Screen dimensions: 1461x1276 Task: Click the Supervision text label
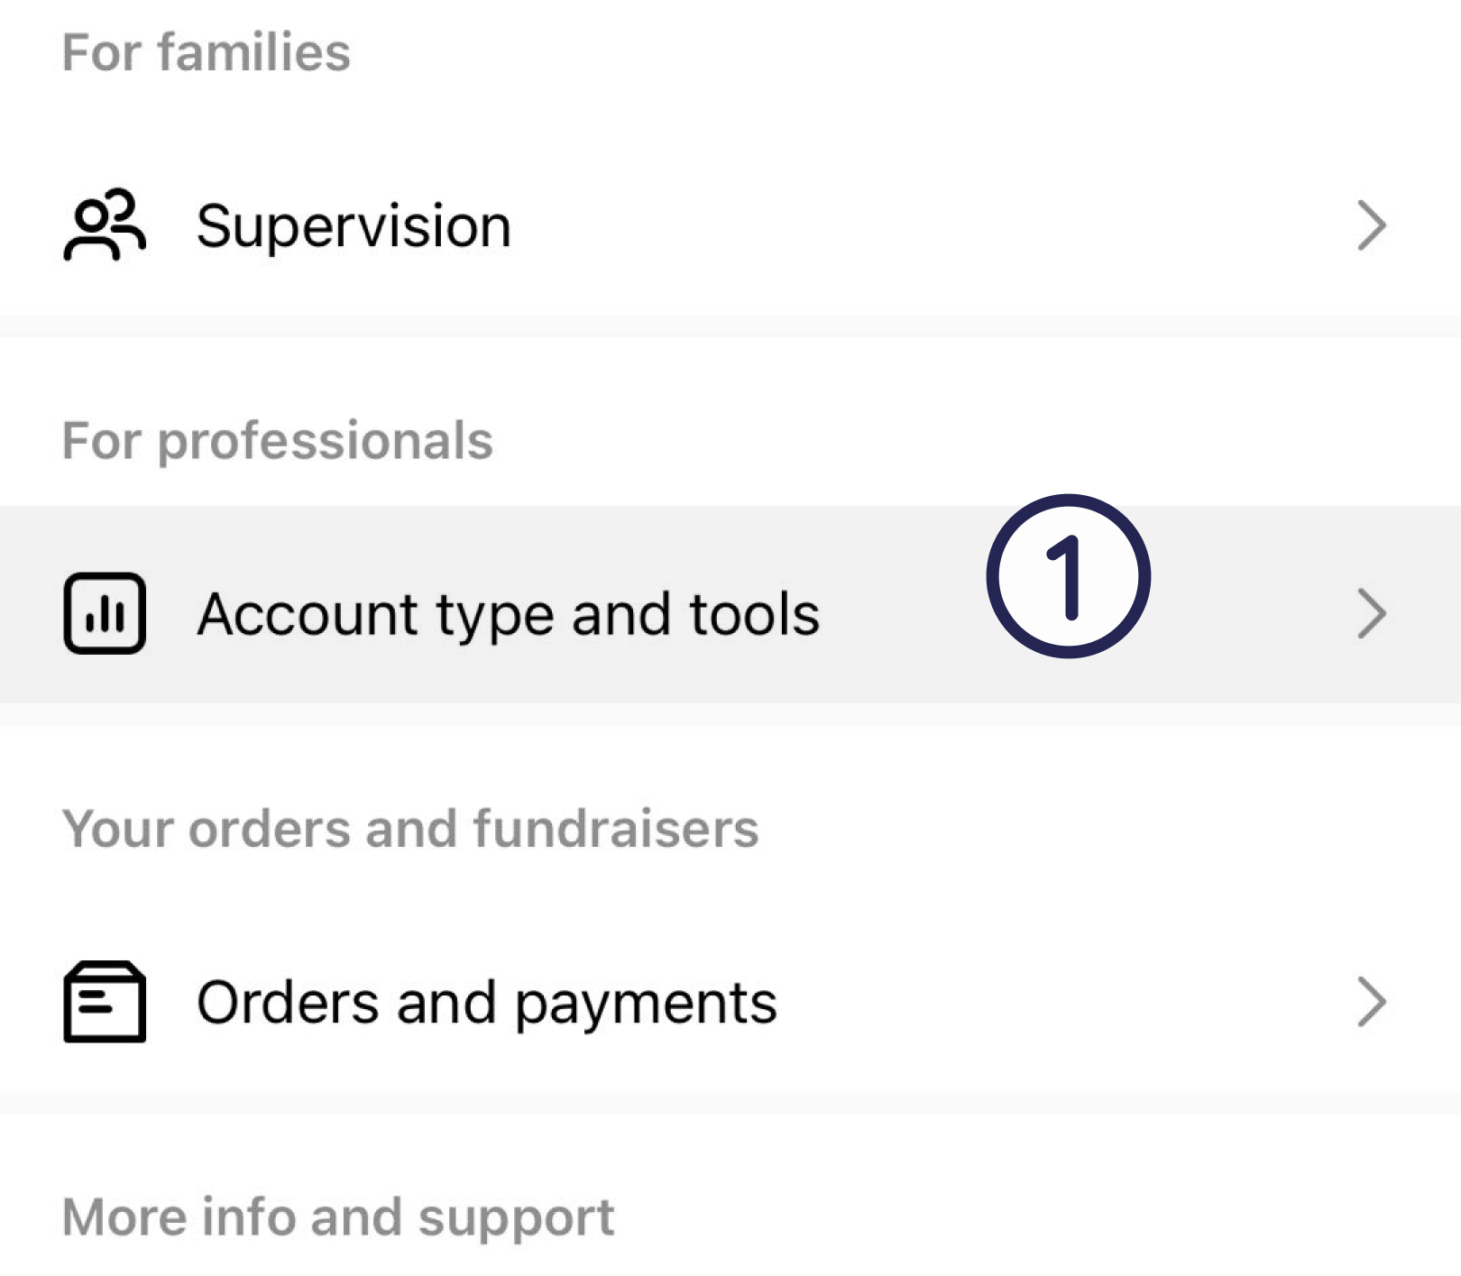354,226
